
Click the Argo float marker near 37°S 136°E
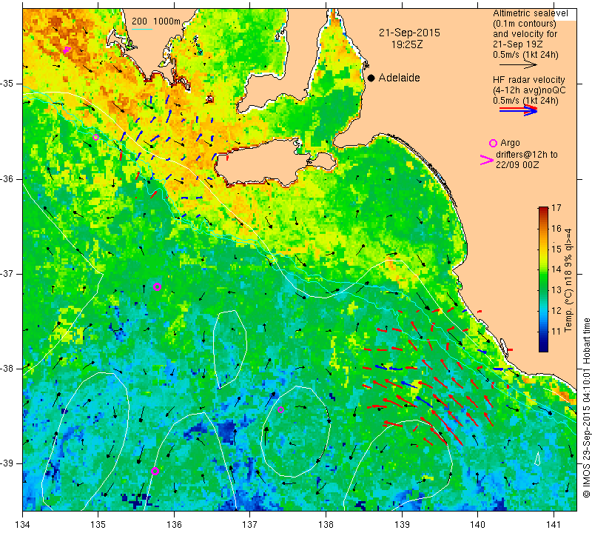coord(157,286)
